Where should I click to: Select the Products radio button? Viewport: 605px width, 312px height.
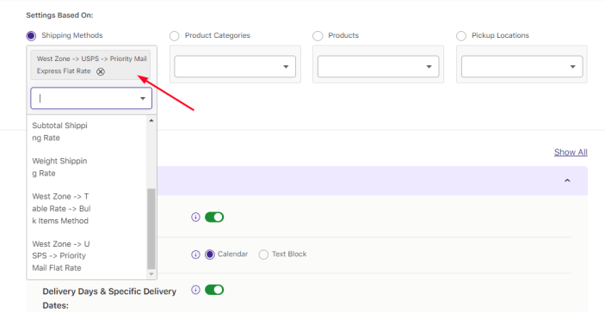click(x=318, y=36)
